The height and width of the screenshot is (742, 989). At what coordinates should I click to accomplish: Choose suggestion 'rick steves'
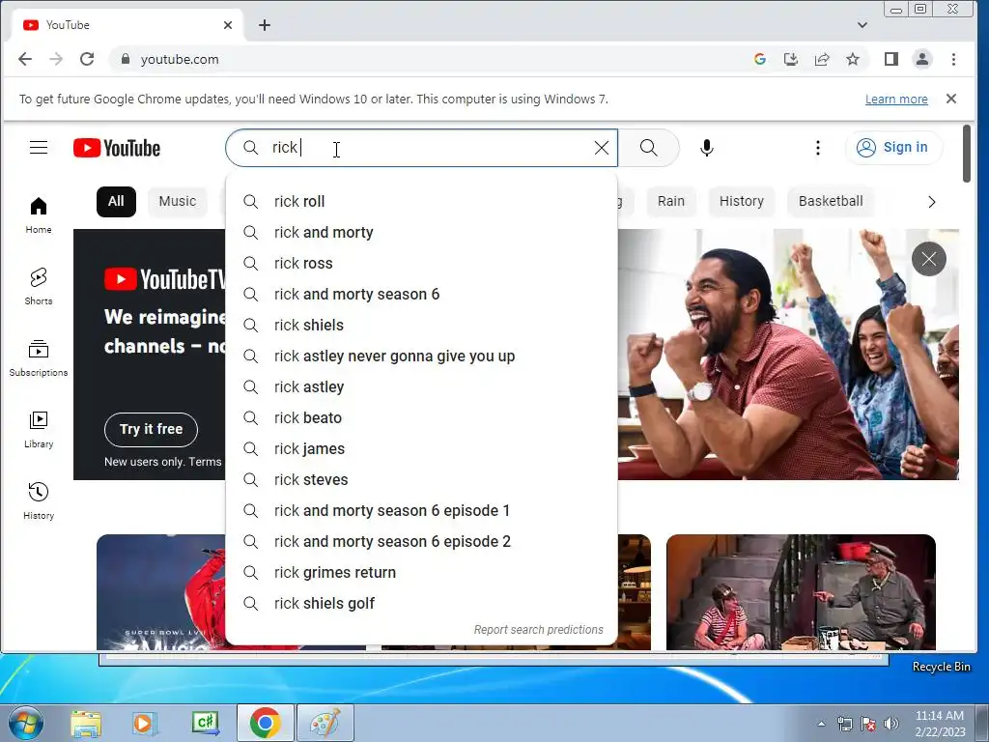(x=421, y=479)
